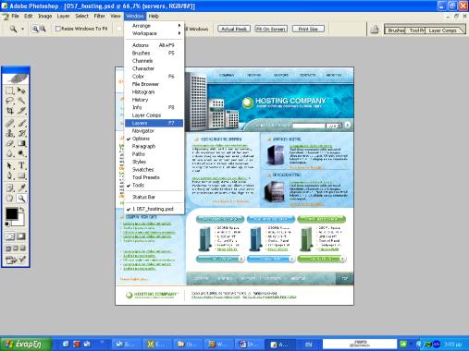Select the Rectangular Marquee tool

[x=10, y=91]
